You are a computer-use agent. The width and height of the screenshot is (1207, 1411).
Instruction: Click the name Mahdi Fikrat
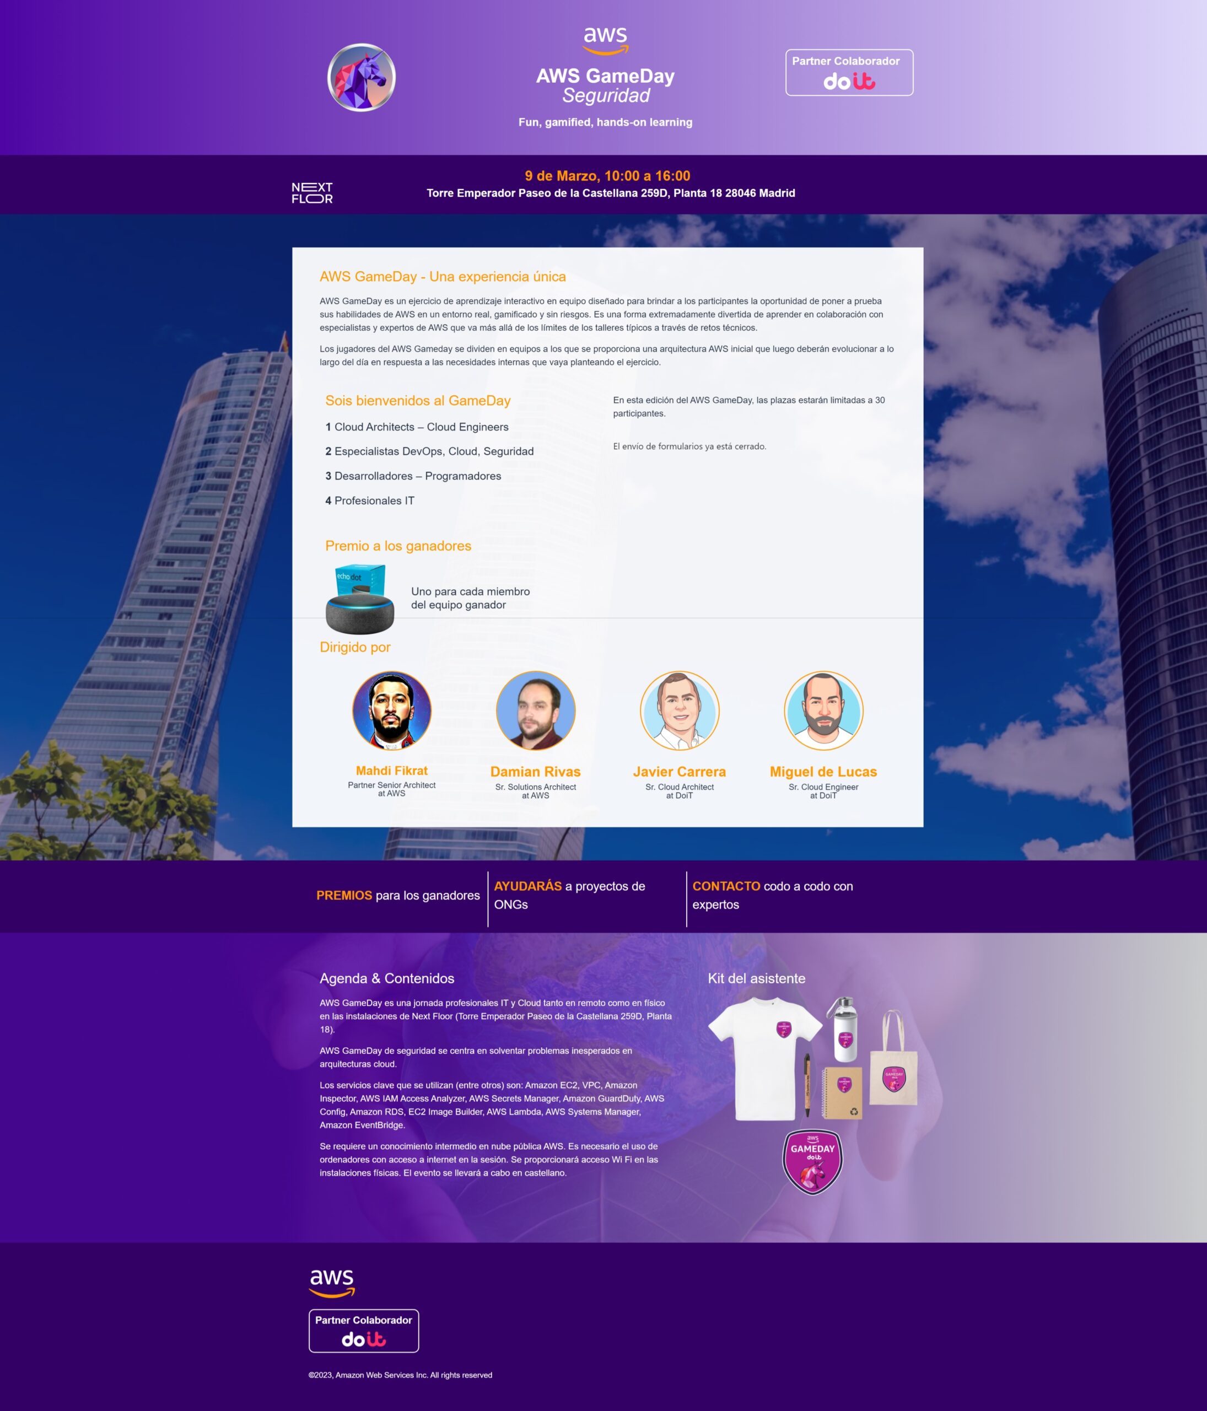[x=391, y=771]
